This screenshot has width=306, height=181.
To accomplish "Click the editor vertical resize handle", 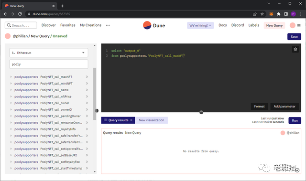I will (x=201, y=112).
